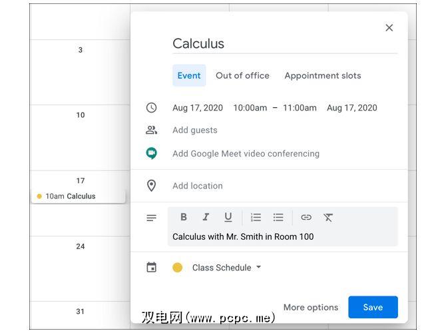Click the Google Meet camera icon
Image resolution: width=446 pixels, height=333 pixels.
pos(152,153)
